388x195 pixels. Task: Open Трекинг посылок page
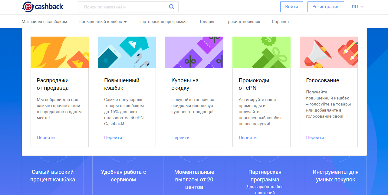(x=243, y=22)
